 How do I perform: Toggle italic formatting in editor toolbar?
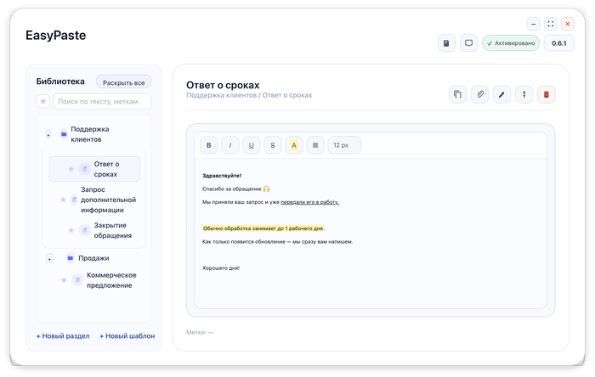(230, 145)
